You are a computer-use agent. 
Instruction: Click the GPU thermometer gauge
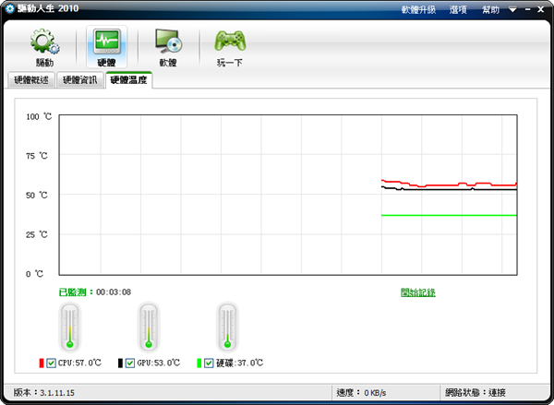149,328
